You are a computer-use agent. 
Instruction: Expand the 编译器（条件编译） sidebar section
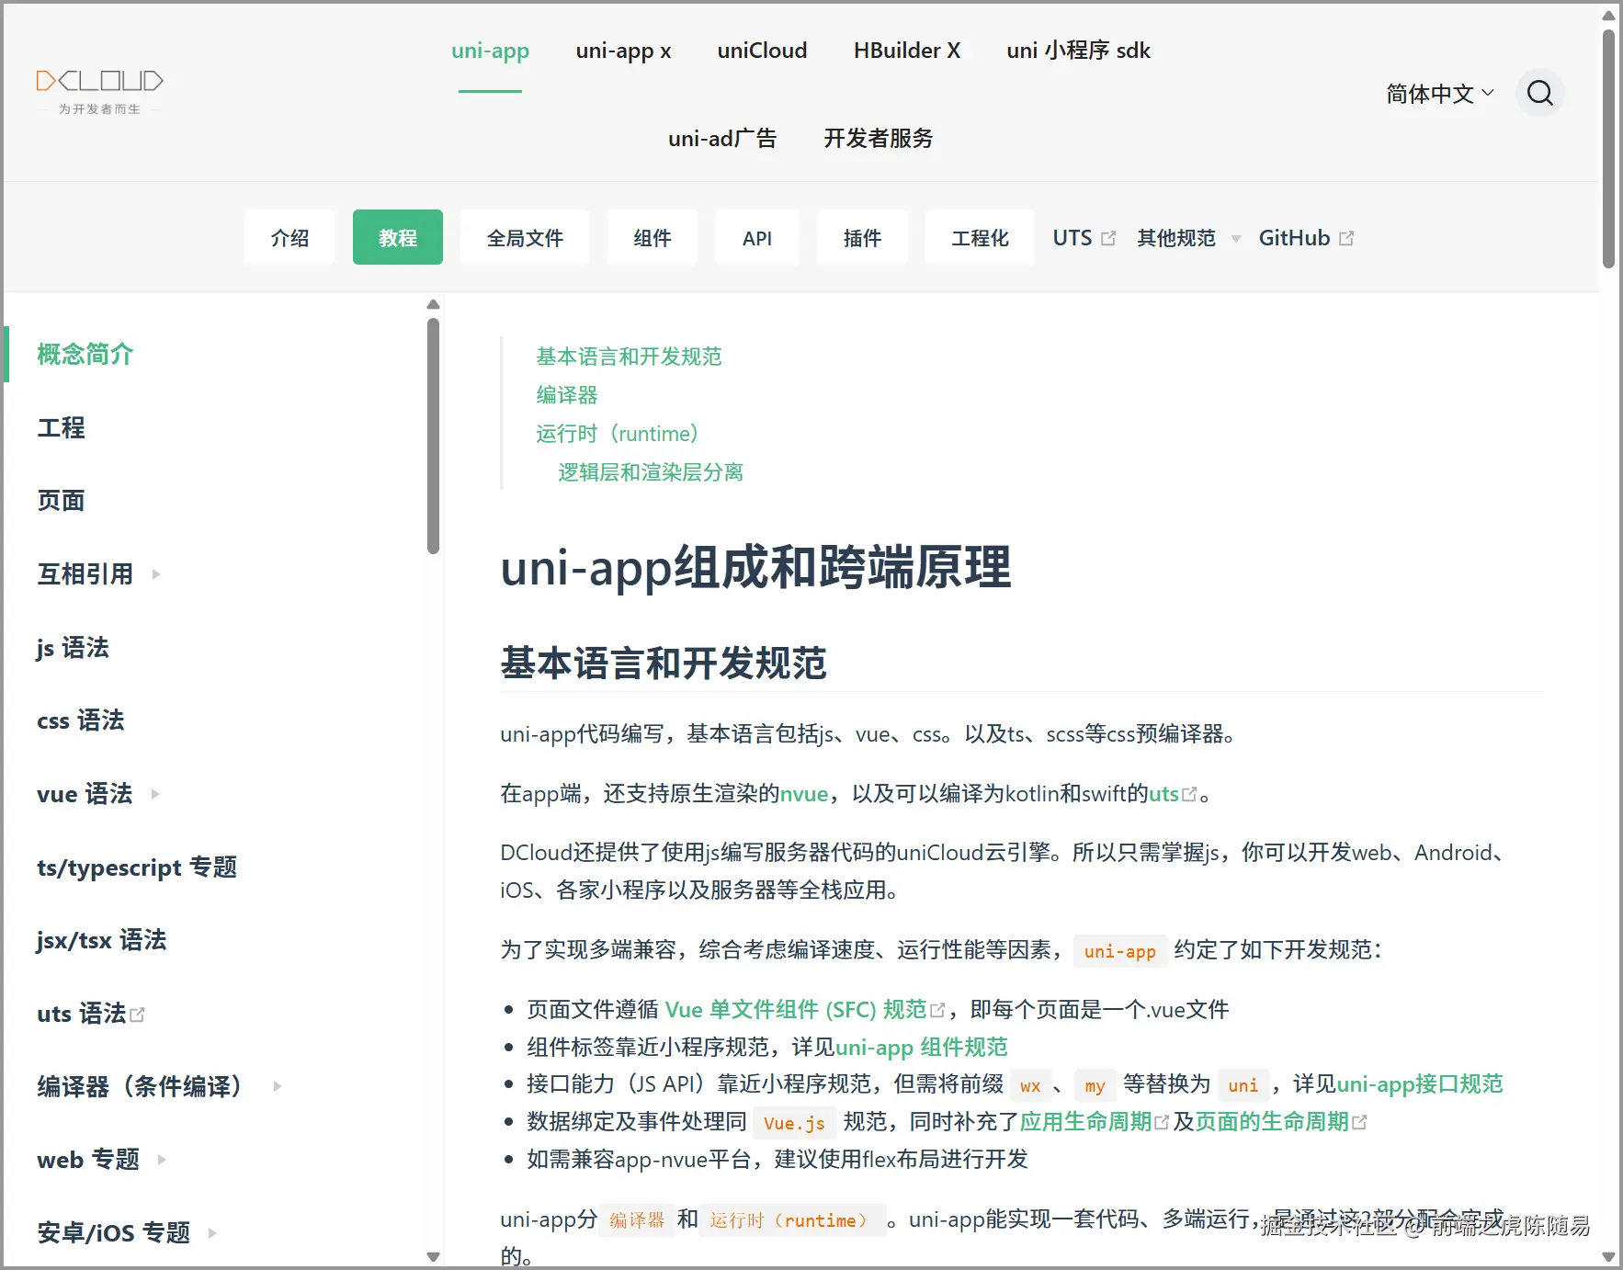point(278,1086)
